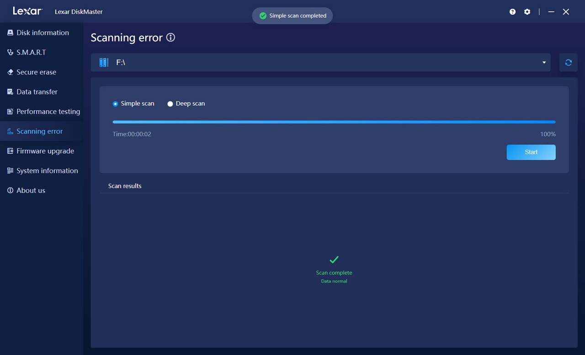Click the blue drive icon next to F:\

[104, 63]
